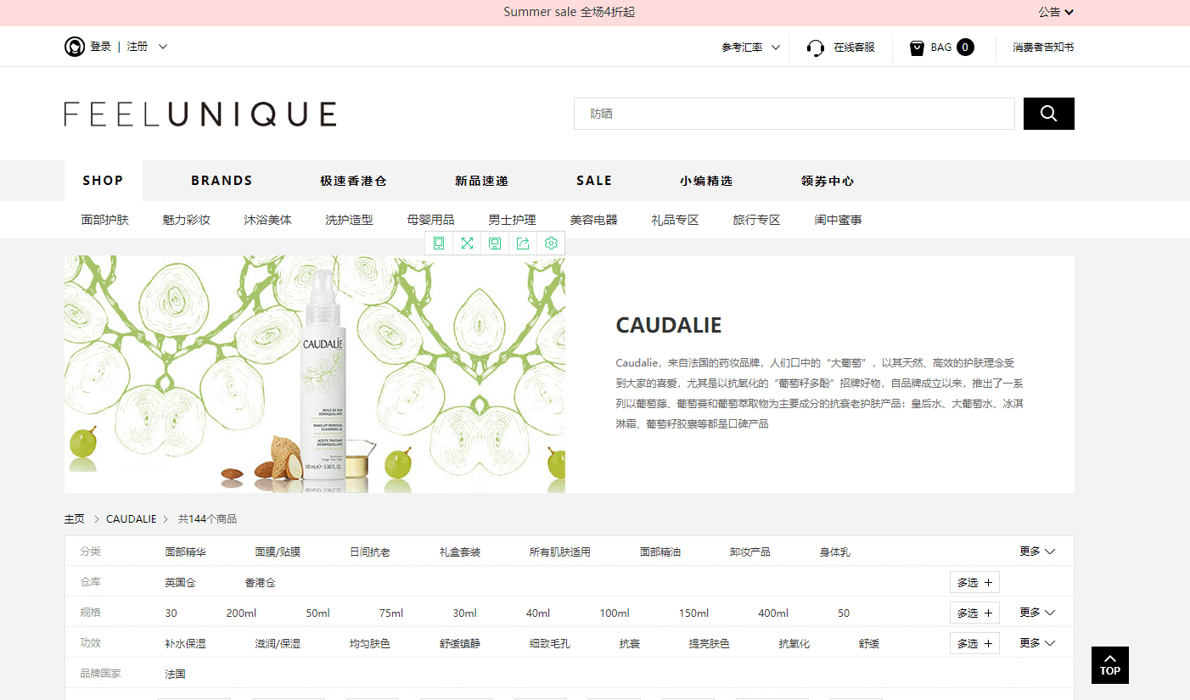Open the shopping BAG icon
Viewport: 1190px width, 700px height.
[x=917, y=48]
